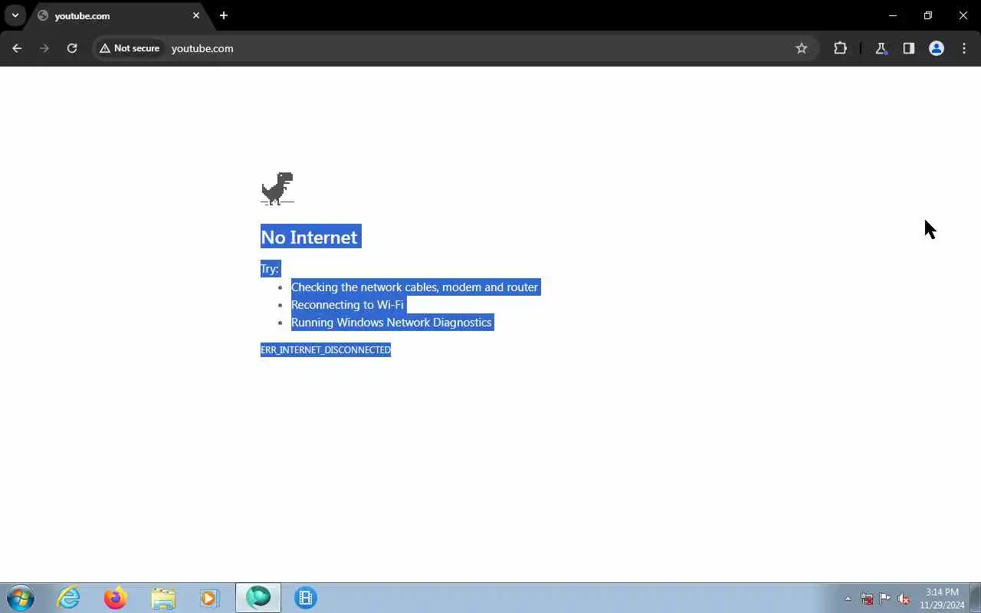The height and width of the screenshot is (613, 981).
Task: Launch Firefox from the taskbar
Action: pyautogui.click(x=116, y=598)
